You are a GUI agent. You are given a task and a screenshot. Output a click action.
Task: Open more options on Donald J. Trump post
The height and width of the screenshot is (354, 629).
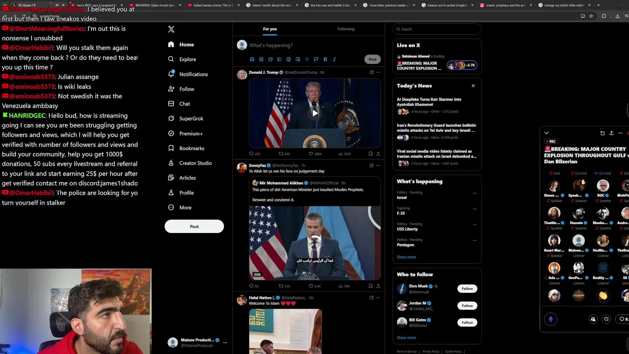tap(378, 72)
